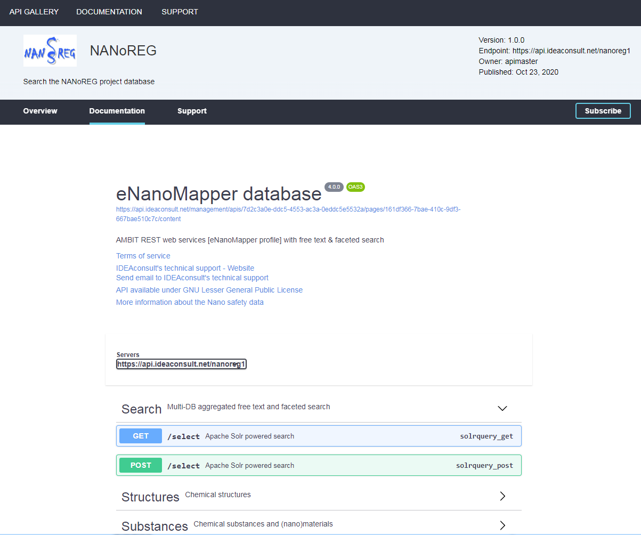Switch to the Overview tab

[40, 111]
